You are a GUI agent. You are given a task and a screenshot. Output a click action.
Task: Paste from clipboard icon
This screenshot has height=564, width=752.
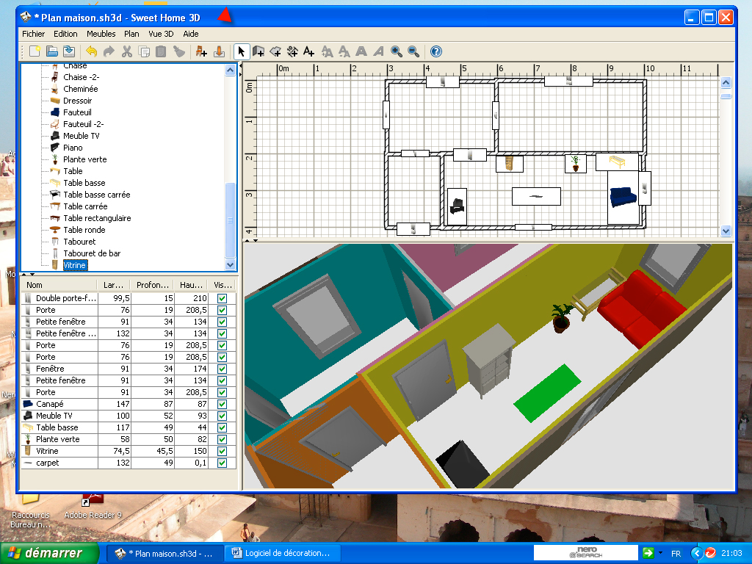[161, 51]
